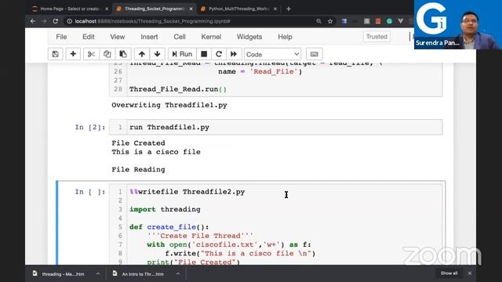
Task: Open the Widgets menu
Action: coord(249,37)
